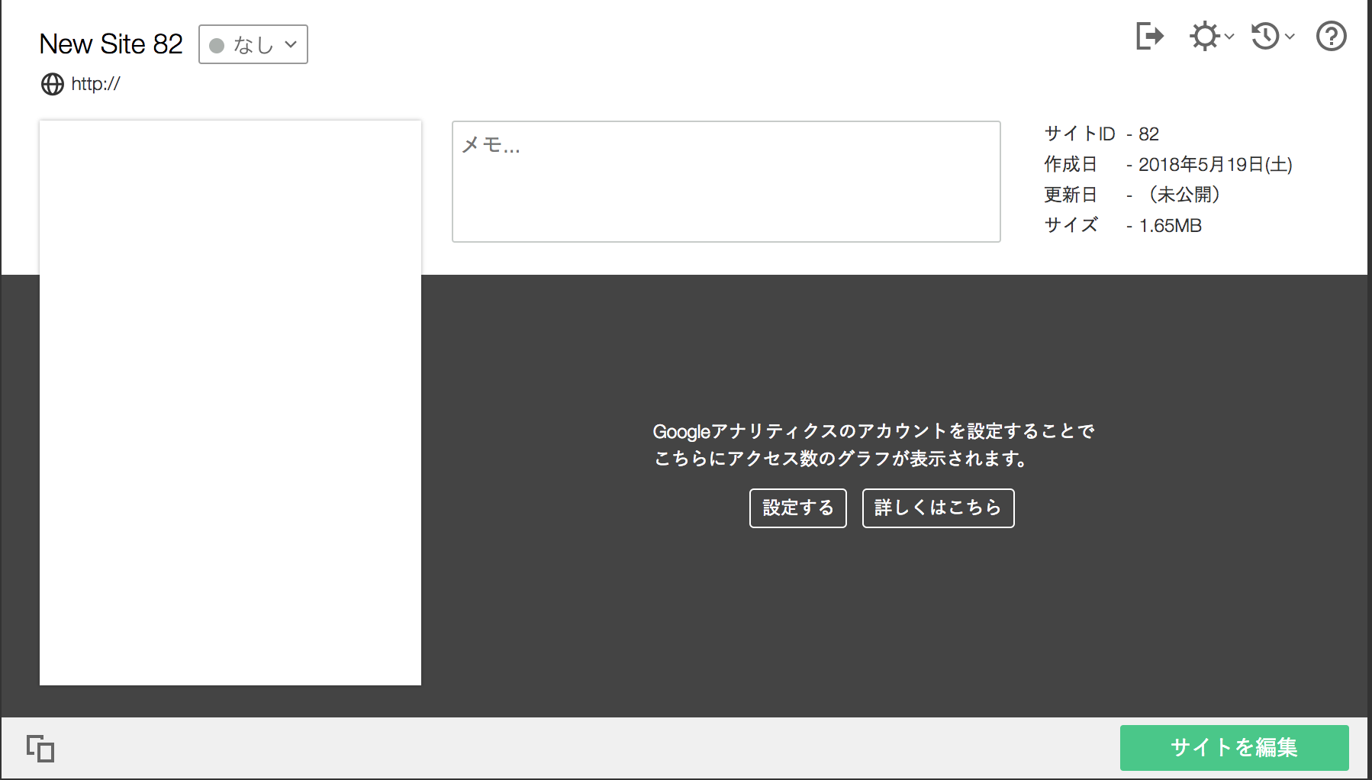Open the site preview thumbnail
This screenshot has height=780, width=1372.
[x=230, y=402]
